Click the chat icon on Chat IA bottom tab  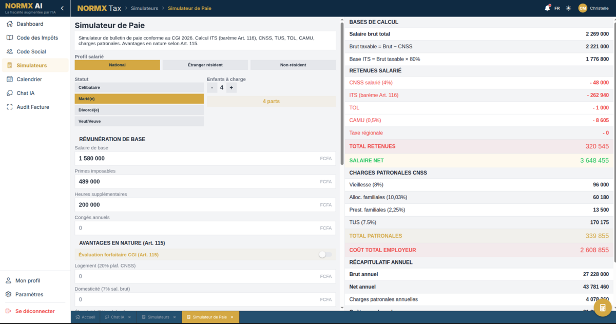[x=107, y=317]
